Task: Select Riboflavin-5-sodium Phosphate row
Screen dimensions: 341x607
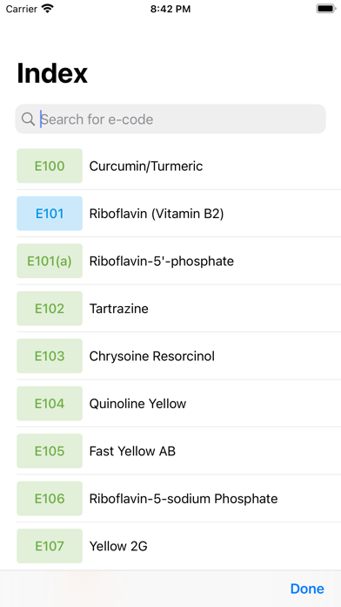Action: [179, 498]
